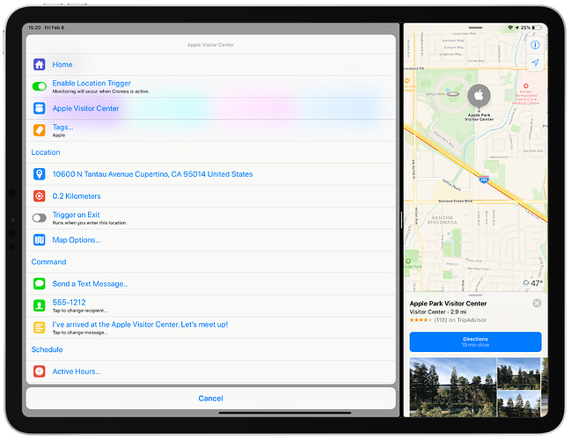Open Map Options…
This screenshot has height=440, width=571.
tap(211, 239)
